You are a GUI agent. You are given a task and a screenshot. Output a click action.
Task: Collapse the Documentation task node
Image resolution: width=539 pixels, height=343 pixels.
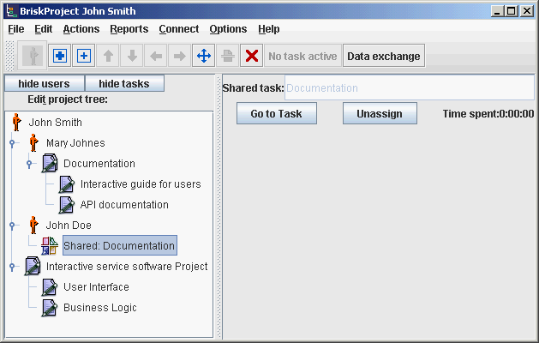click(x=29, y=164)
